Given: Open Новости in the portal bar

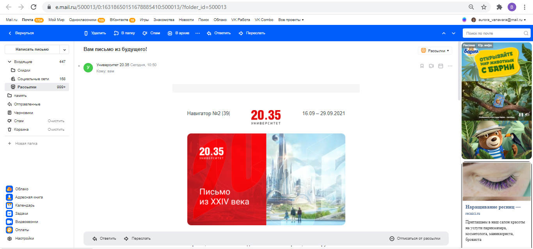Looking at the screenshot, I should tap(186, 20).
